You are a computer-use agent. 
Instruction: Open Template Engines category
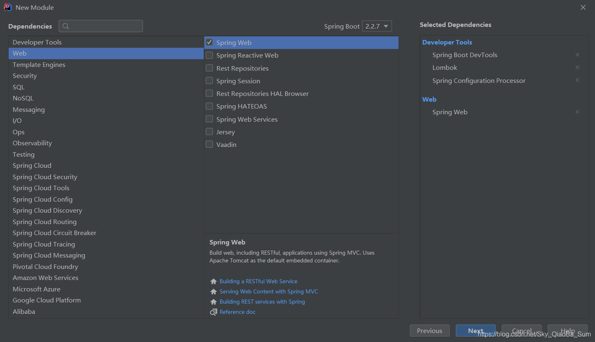[106, 64]
